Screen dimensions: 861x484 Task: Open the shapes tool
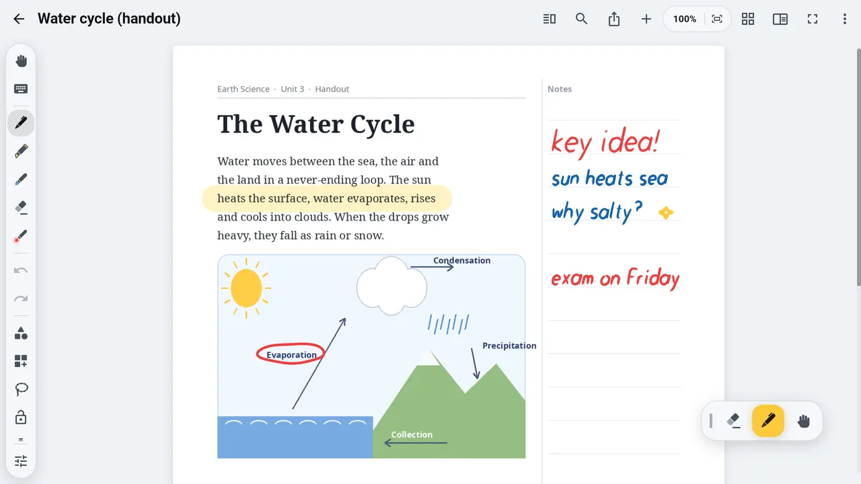click(21, 333)
